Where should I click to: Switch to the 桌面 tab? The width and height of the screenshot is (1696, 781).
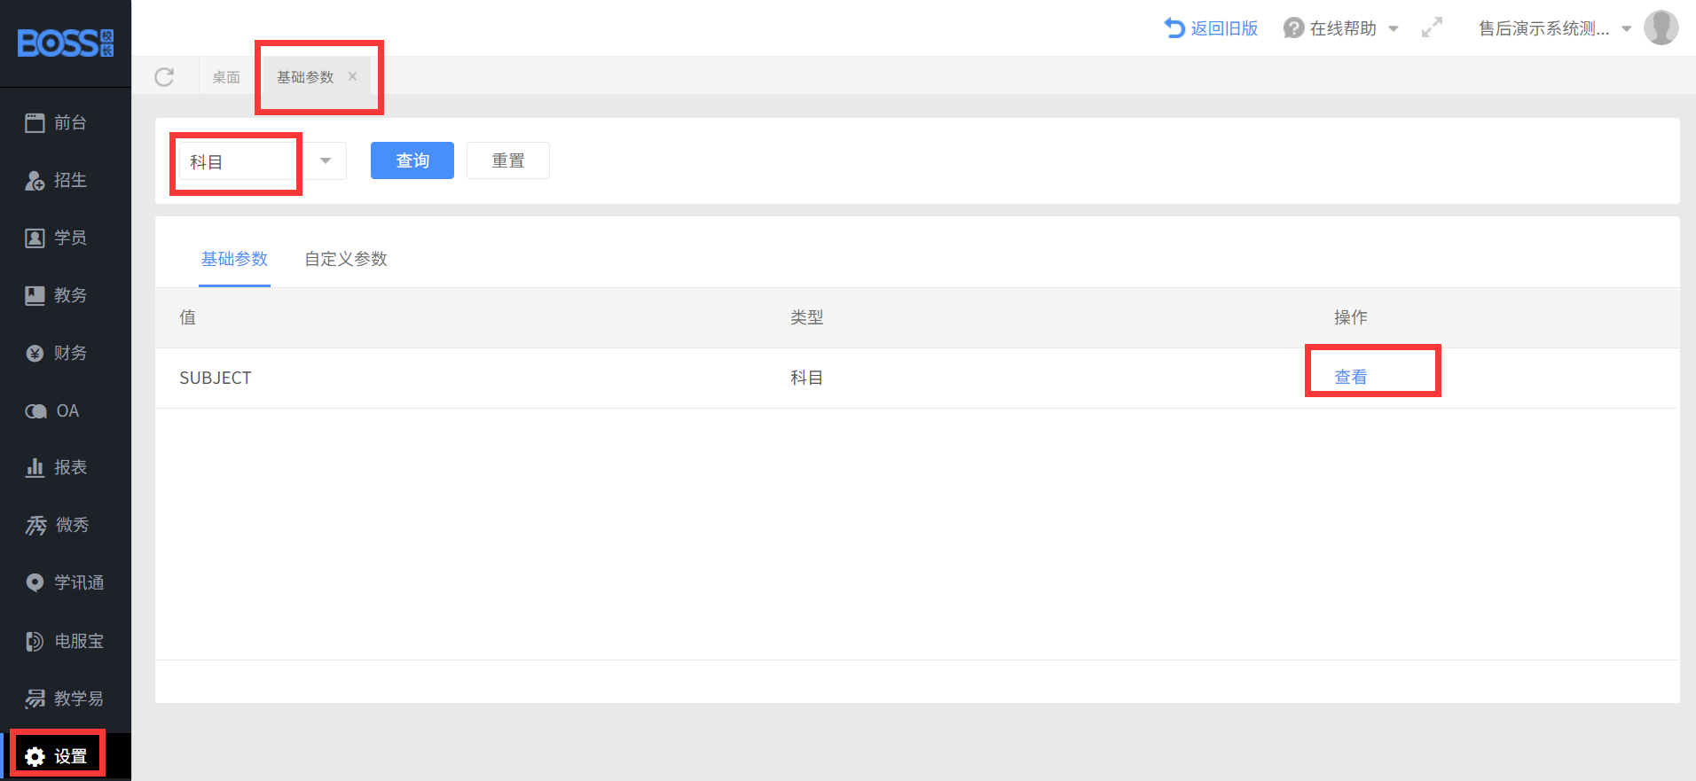tap(225, 77)
